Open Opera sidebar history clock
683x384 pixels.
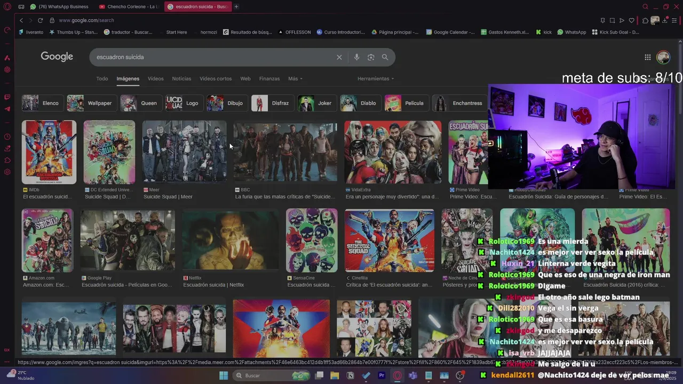pyautogui.click(x=7, y=137)
